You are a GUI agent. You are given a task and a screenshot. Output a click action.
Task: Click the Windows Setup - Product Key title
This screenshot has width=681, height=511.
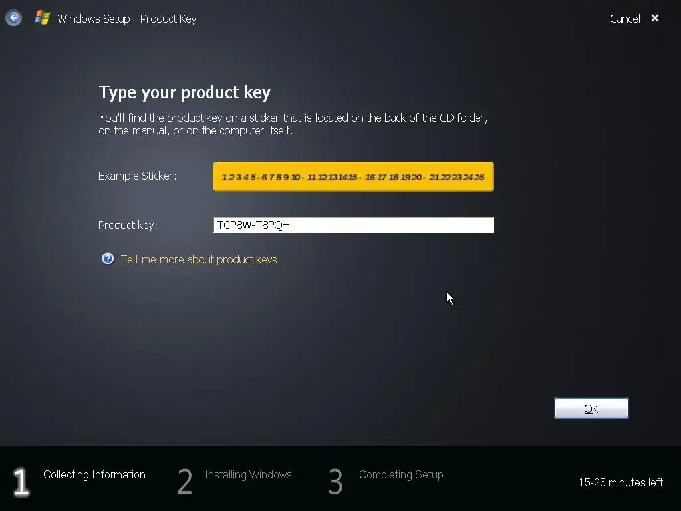(127, 19)
